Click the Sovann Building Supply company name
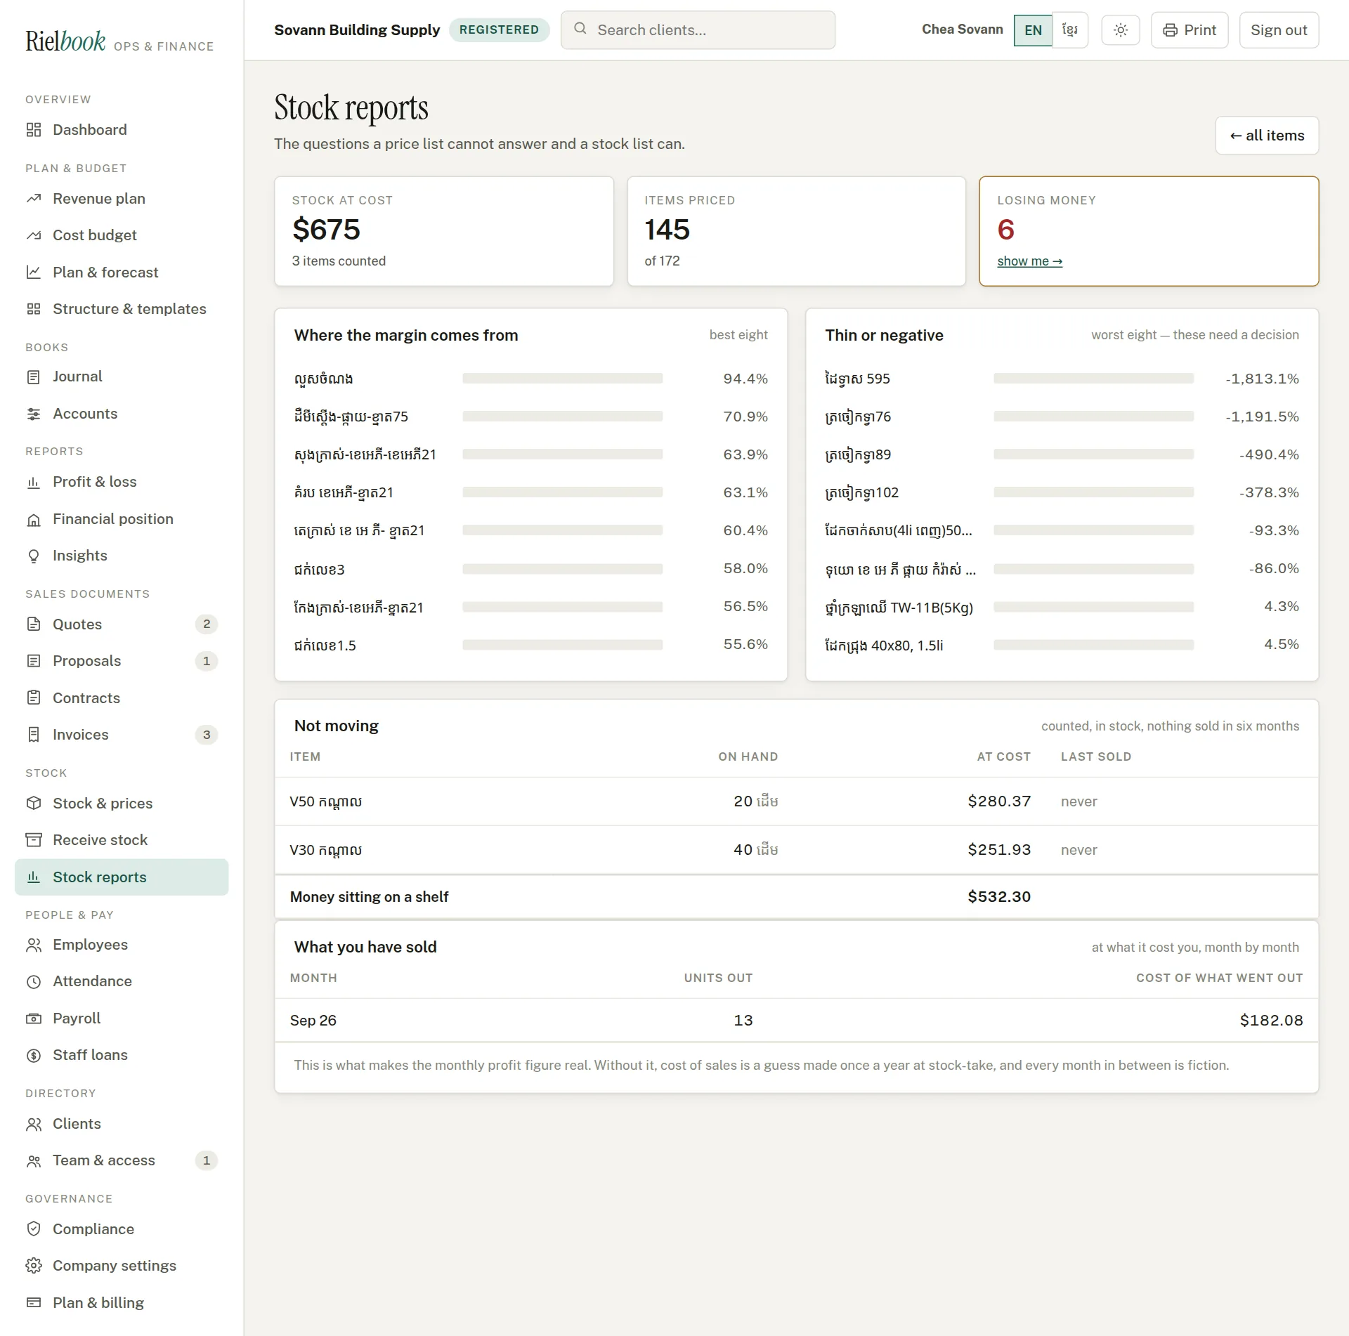Image resolution: width=1349 pixels, height=1336 pixels. (357, 30)
